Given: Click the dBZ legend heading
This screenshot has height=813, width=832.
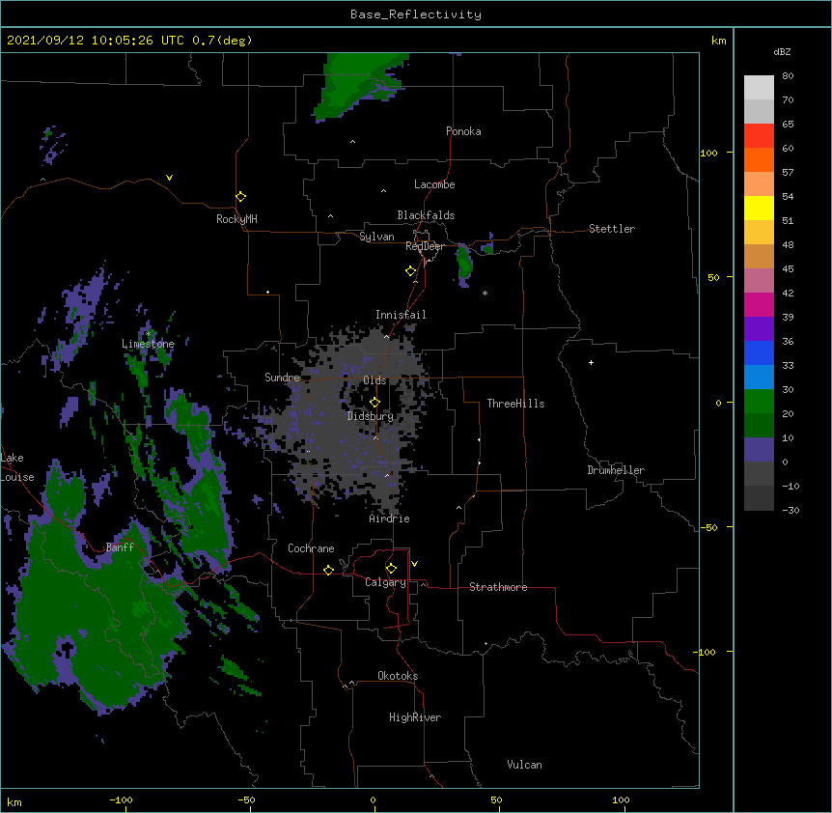Looking at the screenshot, I should (782, 51).
